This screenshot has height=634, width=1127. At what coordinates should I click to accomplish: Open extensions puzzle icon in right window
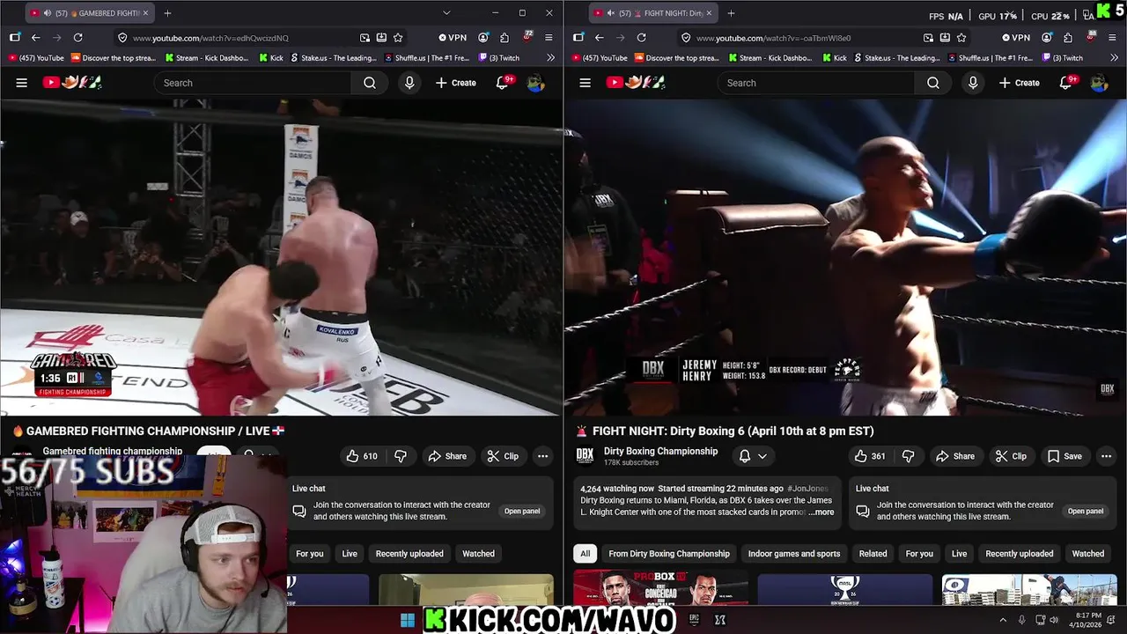[x=1068, y=38]
